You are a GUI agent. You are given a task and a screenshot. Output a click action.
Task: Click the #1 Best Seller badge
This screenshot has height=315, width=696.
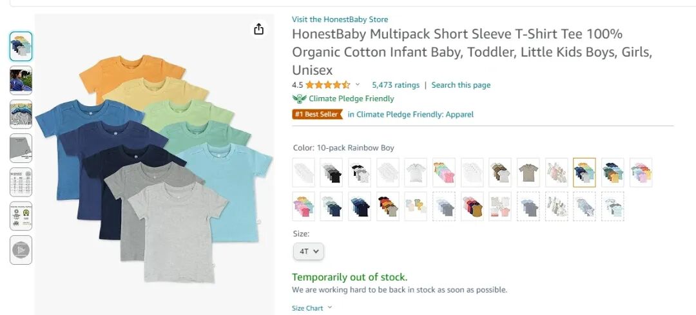pyautogui.click(x=318, y=114)
